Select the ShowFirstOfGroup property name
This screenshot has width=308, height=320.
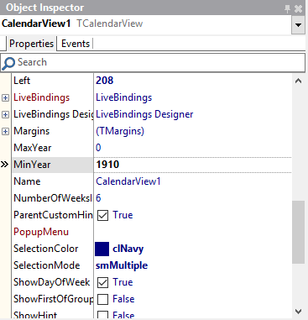(x=54, y=299)
